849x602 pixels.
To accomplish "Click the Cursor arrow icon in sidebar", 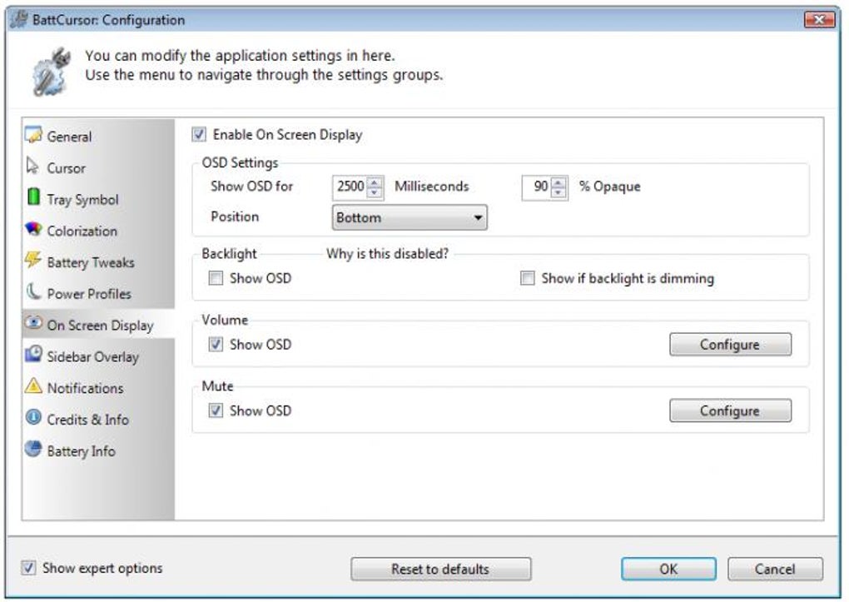I will (32, 167).
